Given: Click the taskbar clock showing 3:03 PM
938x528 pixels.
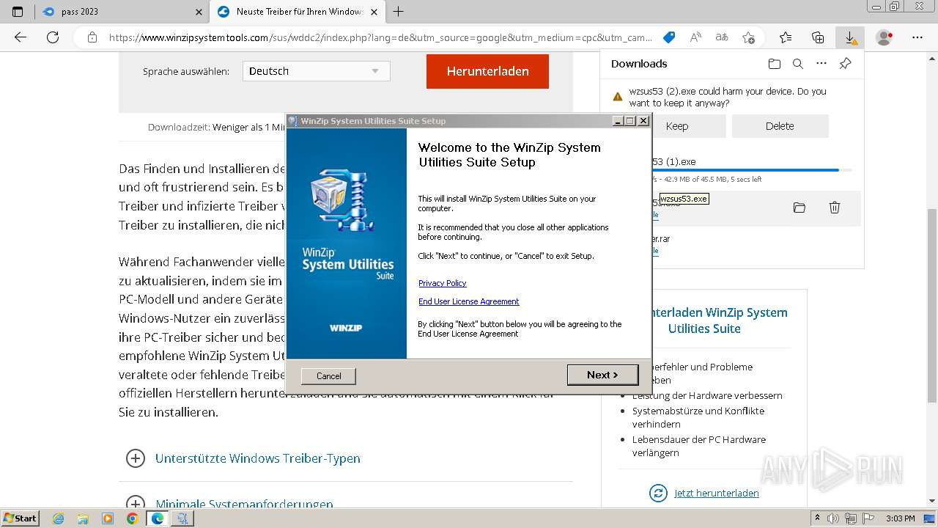Looking at the screenshot, I should [900, 518].
